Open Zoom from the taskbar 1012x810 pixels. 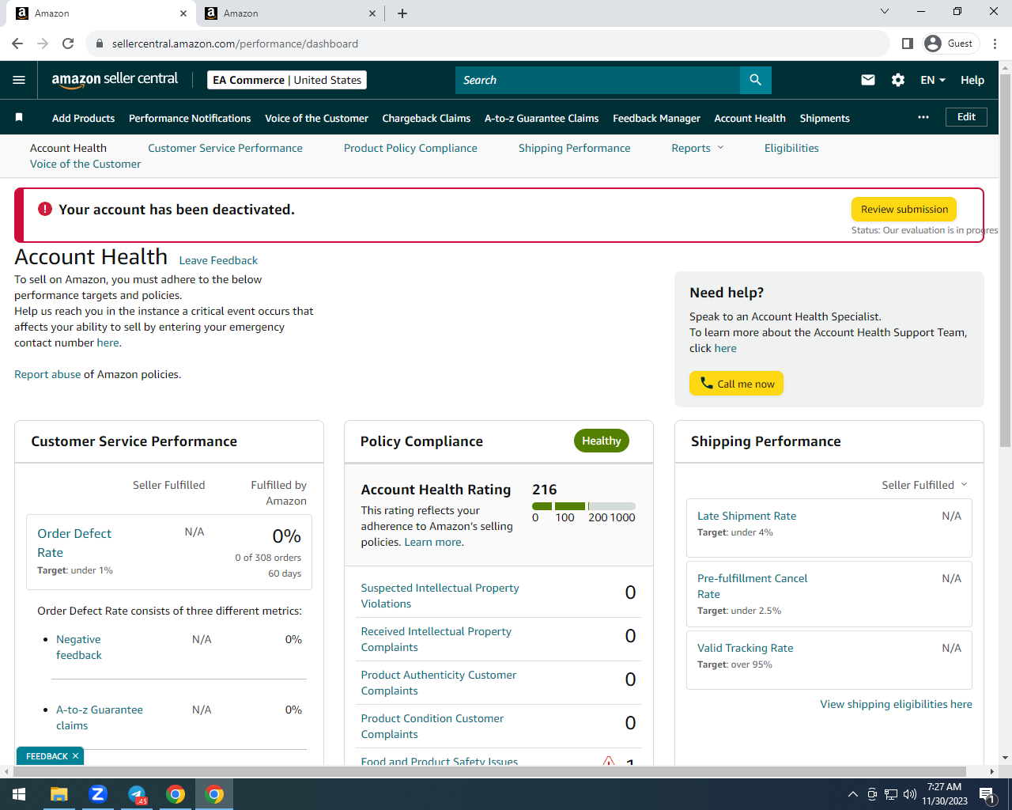tap(98, 794)
